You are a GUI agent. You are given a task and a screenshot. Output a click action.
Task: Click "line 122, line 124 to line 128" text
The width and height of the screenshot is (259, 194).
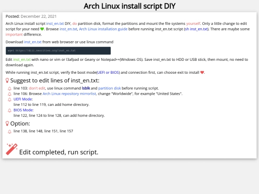37,115
